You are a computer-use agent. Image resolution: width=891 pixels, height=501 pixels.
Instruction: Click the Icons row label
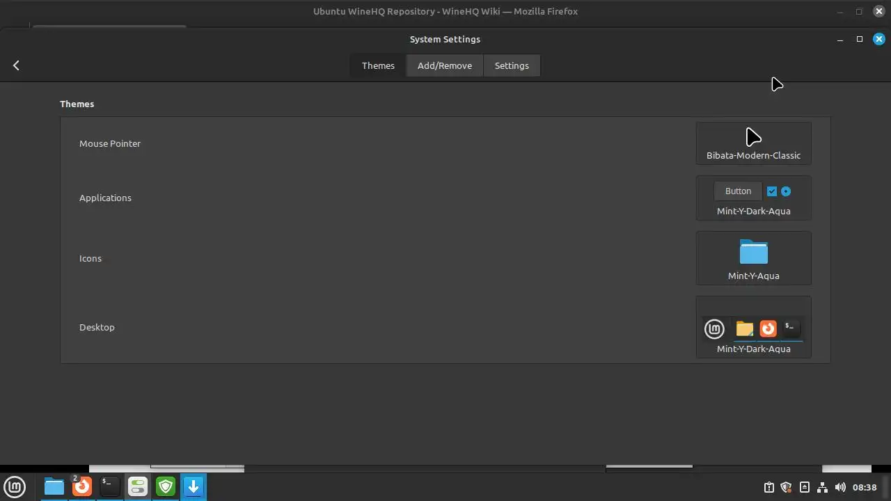click(x=90, y=258)
